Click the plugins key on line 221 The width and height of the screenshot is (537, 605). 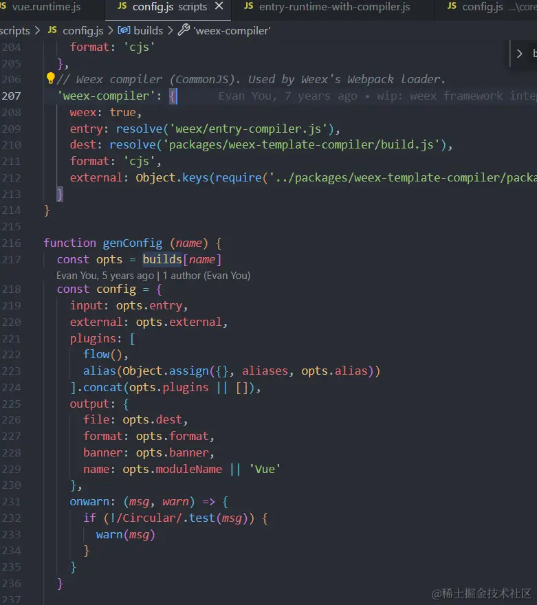point(93,339)
